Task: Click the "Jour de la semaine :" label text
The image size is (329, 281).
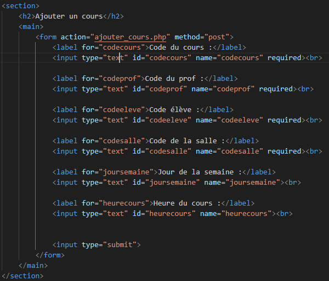Action: pyautogui.click(x=197, y=172)
